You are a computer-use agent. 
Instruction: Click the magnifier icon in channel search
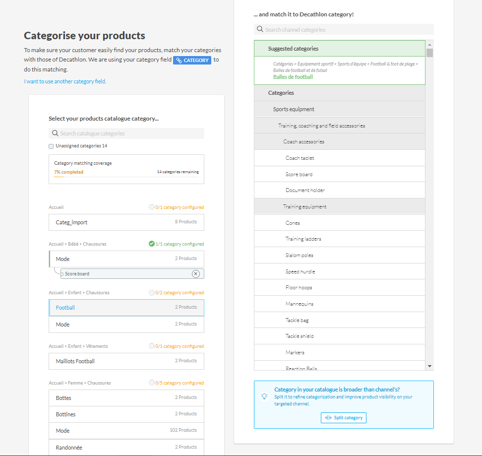[x=260, y=30]
